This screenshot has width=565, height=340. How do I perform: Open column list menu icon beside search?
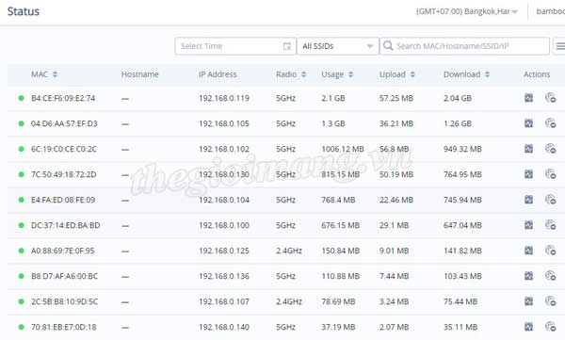point(560,46)
